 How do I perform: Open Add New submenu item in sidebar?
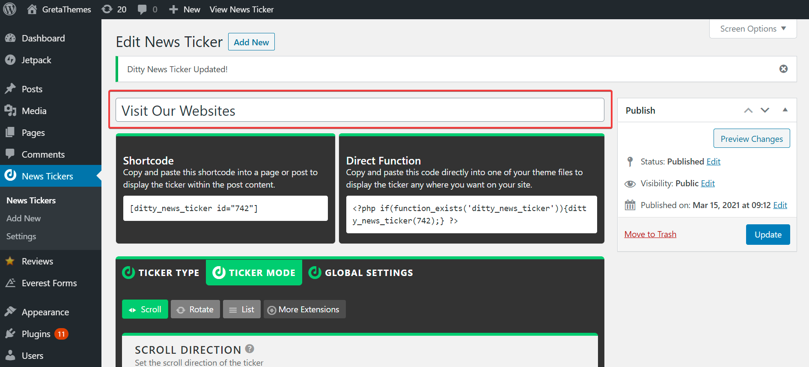(24, 218)
